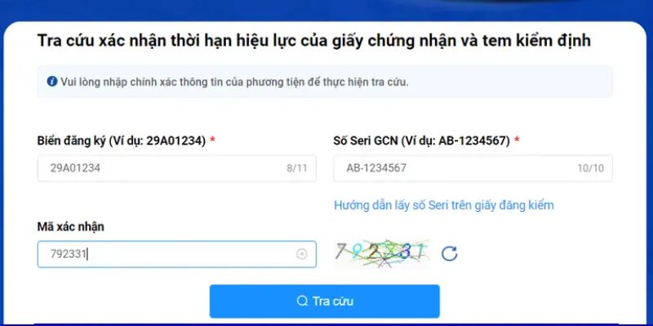Submit the lookup with the Tra cứu button

[324, 301]
